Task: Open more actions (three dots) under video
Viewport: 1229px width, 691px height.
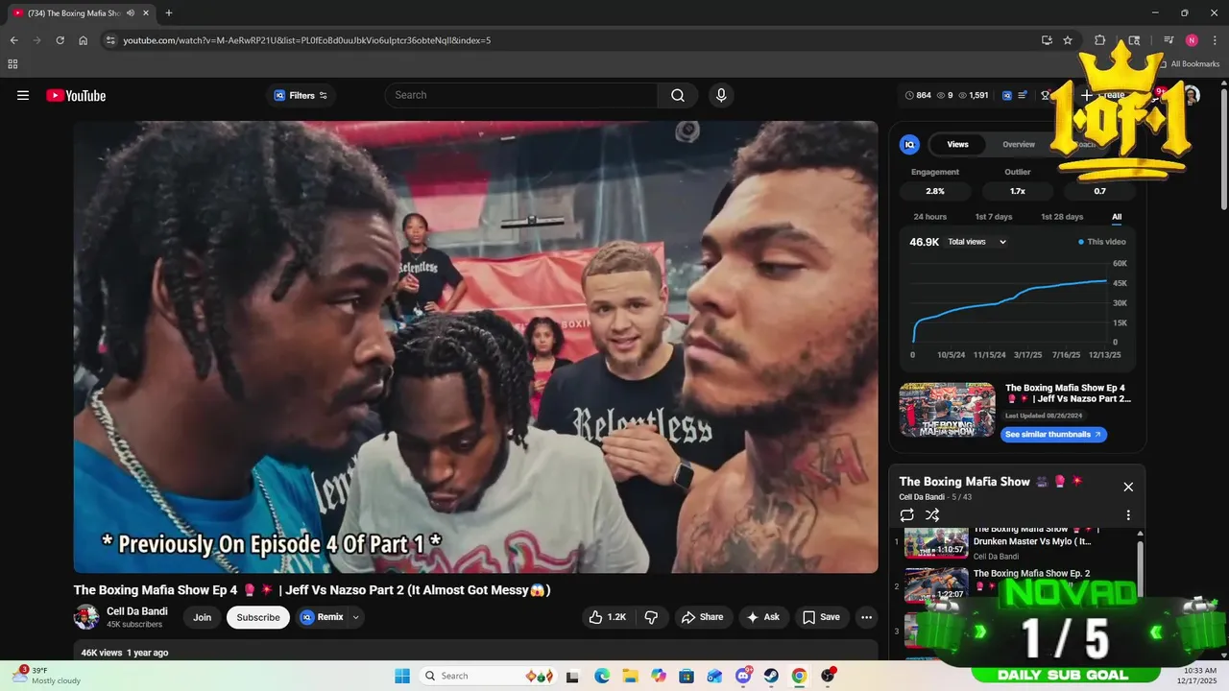Action: pyautogui.click(x=866, y=617)
